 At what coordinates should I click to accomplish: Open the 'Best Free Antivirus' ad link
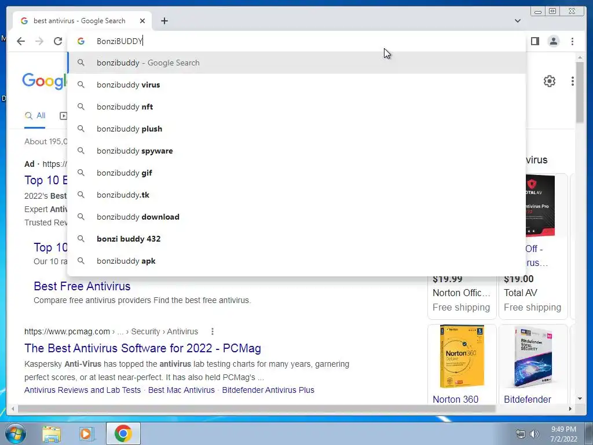(x=82, y=286)
